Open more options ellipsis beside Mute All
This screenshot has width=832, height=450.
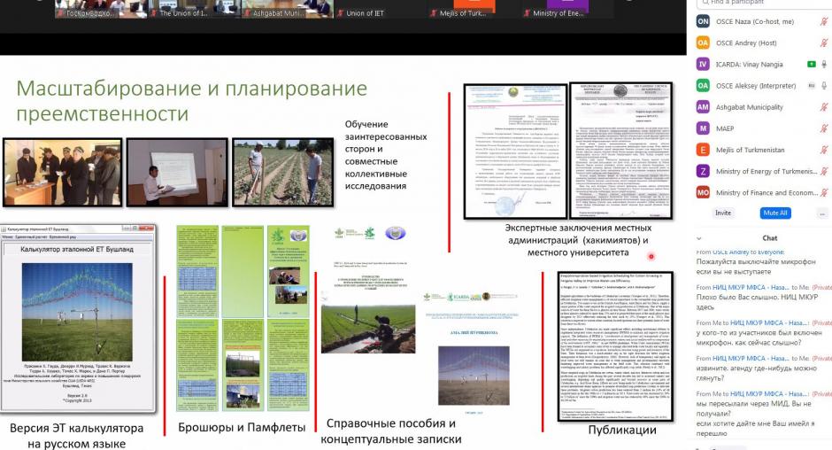822,213
